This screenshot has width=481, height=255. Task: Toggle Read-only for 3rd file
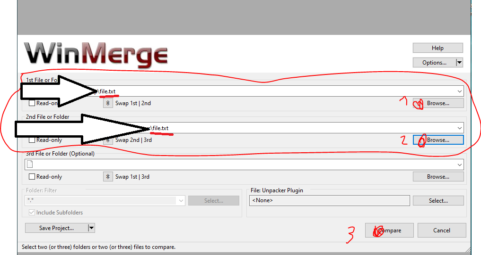coord(32,176)
